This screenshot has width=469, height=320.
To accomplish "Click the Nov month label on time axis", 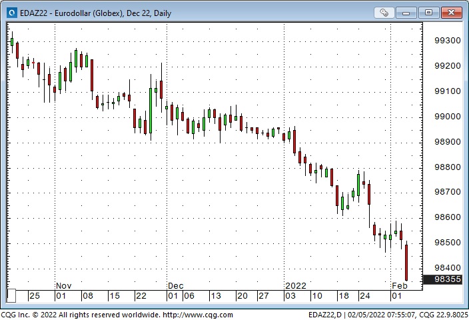I will tap(64, 285).
